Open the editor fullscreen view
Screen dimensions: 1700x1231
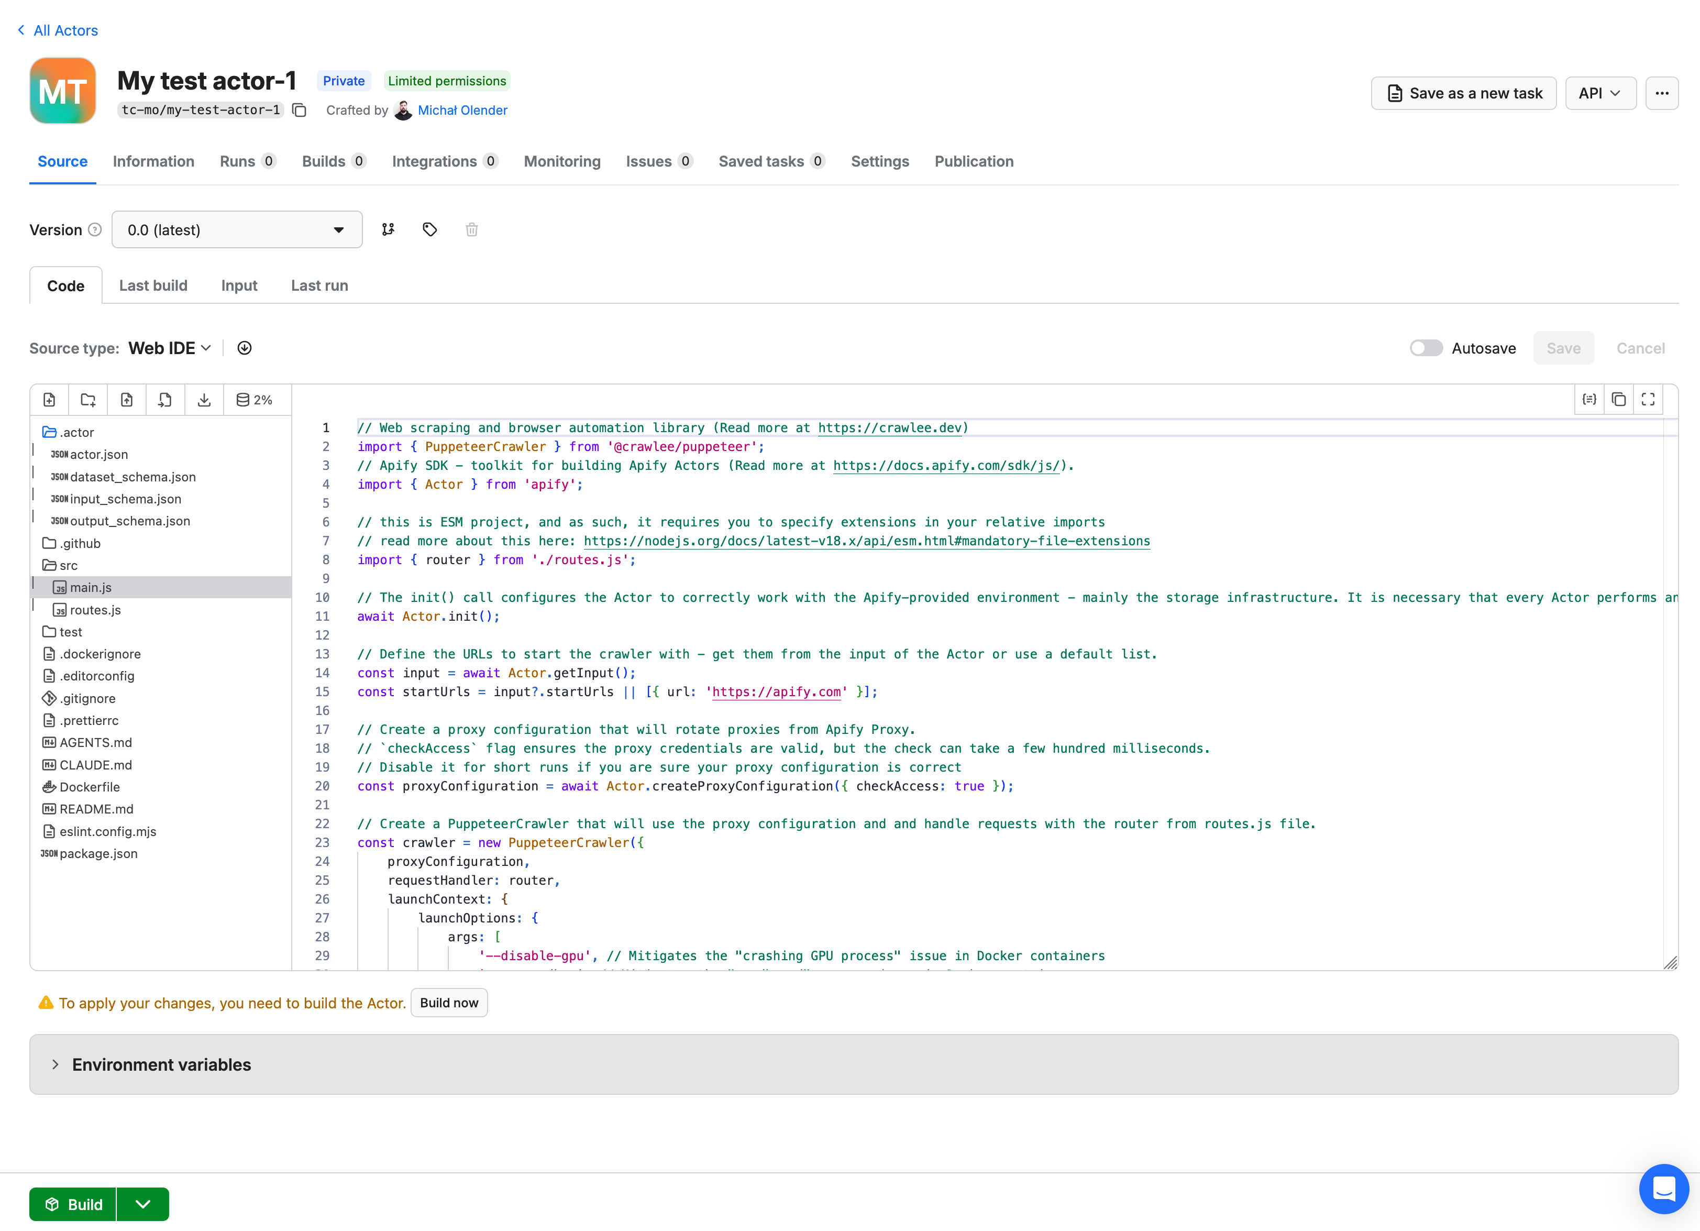click(x=1648, y=400)
